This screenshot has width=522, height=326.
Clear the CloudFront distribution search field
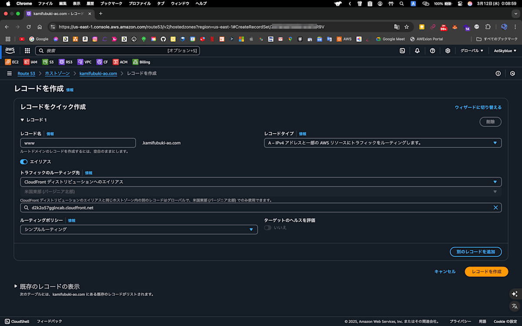pos(495,208)
